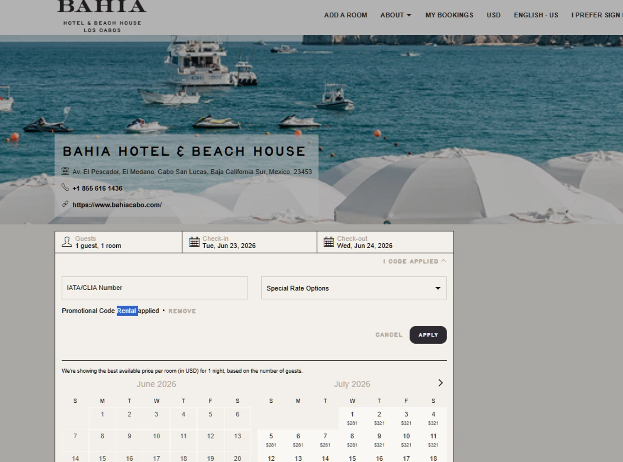Open the Guests selector showing 1 guest

118,242
